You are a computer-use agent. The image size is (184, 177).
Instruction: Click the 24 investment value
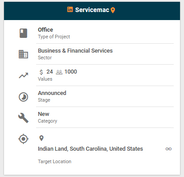pyautogui.click(x=49, y=72)
